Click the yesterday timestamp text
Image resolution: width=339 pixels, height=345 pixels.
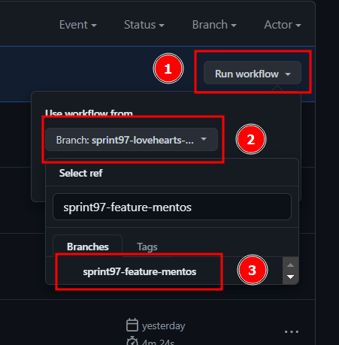coord(163,325)
